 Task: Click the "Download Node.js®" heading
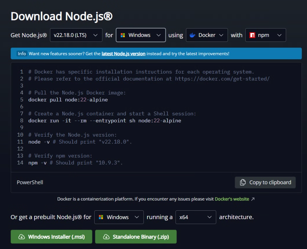point(62,16)
